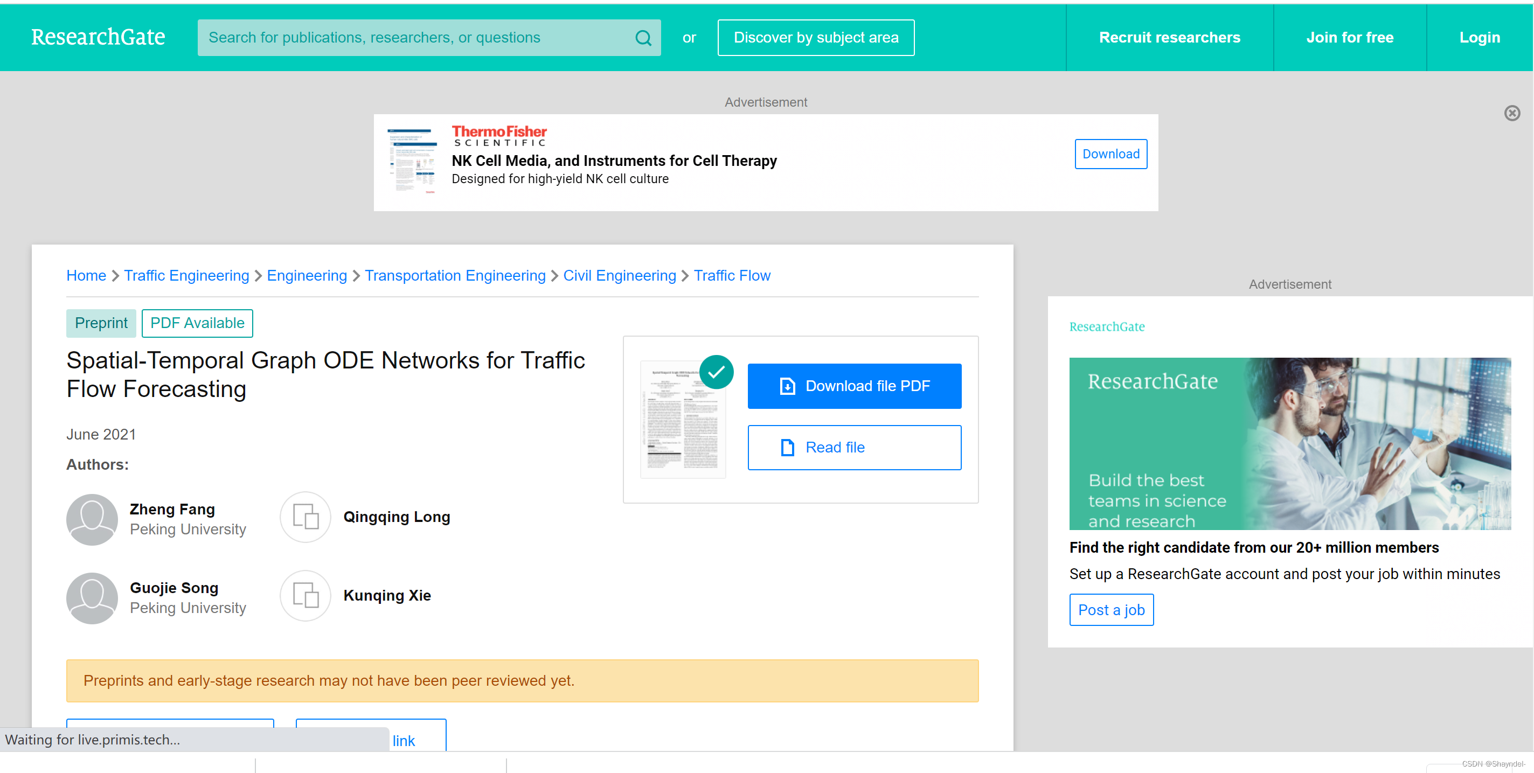Focus the publications search field
The width and height of the screenshot is (1534, 773).
click(417, 38)
